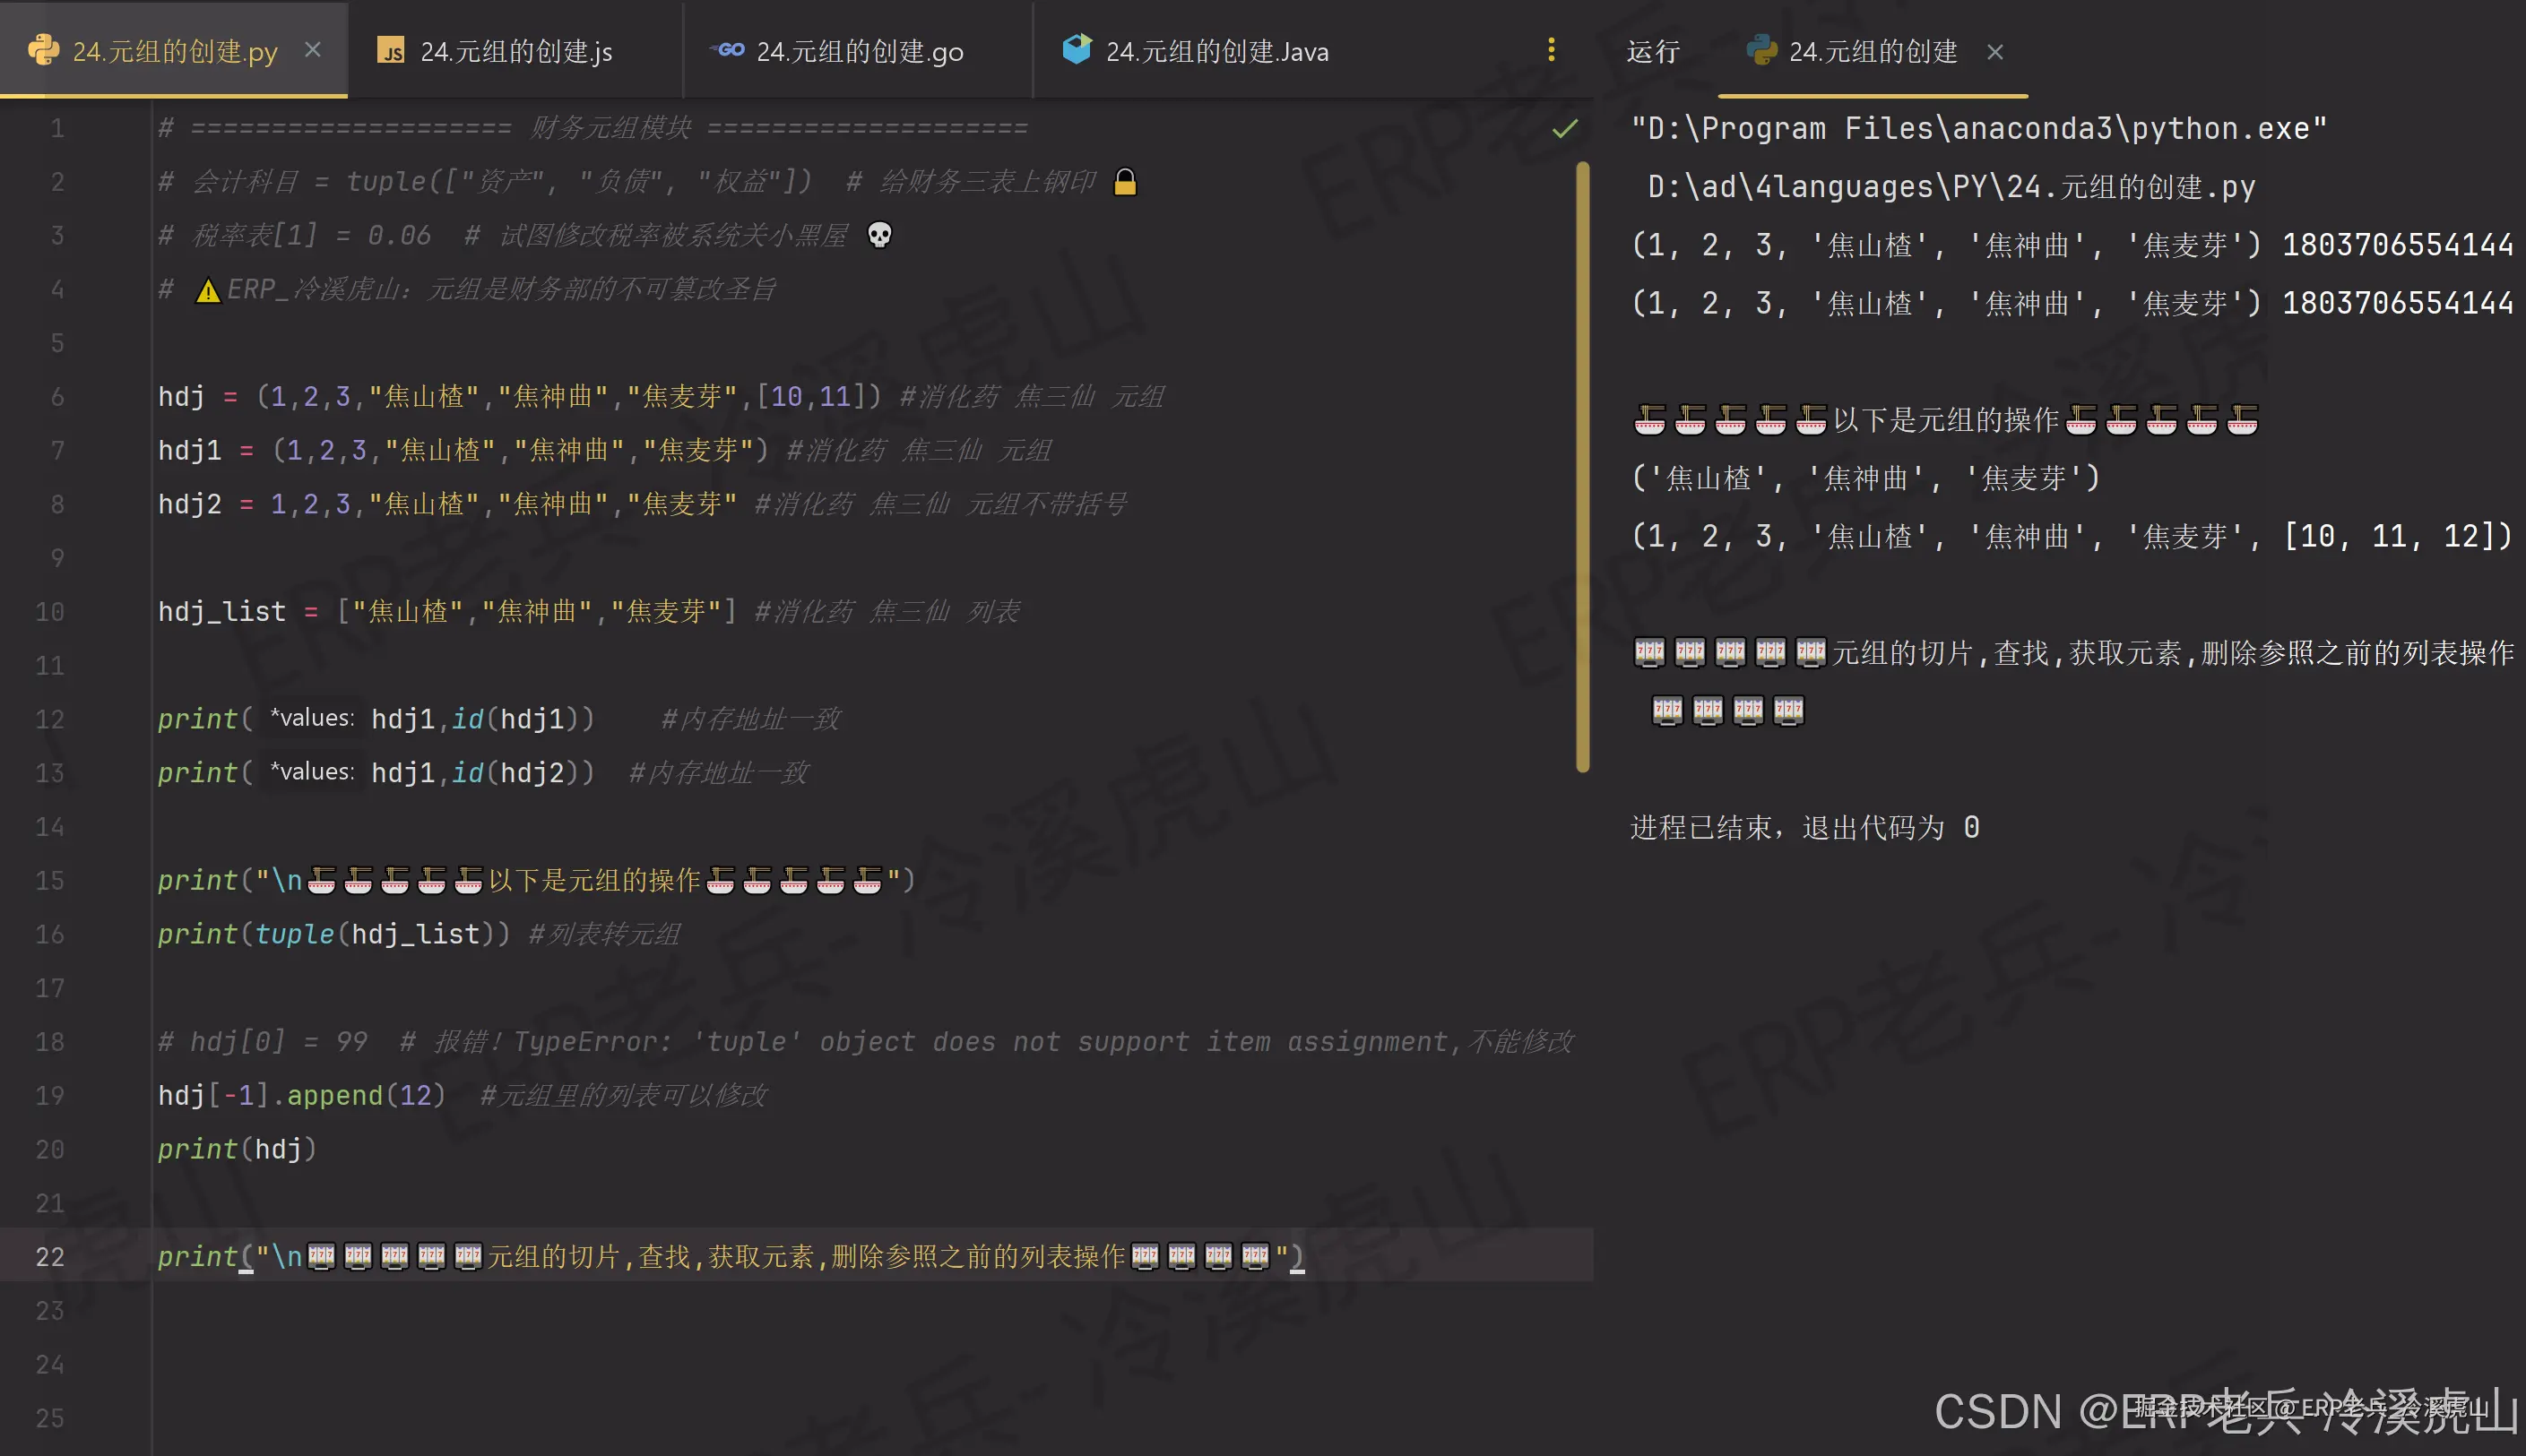2526x1456 pixels.
Task: Open the three-dot editor tabs menu
Action: pos(1551,50)
